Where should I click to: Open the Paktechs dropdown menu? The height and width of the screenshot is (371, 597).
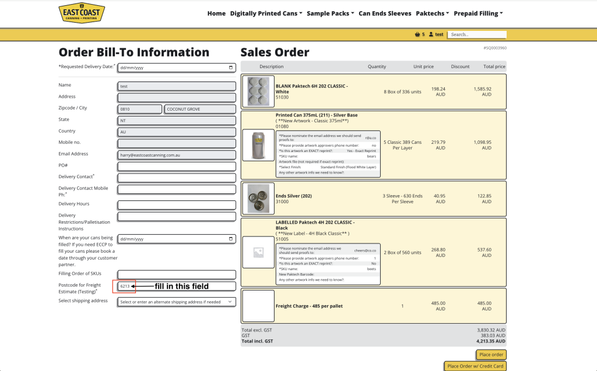point(433,13)
